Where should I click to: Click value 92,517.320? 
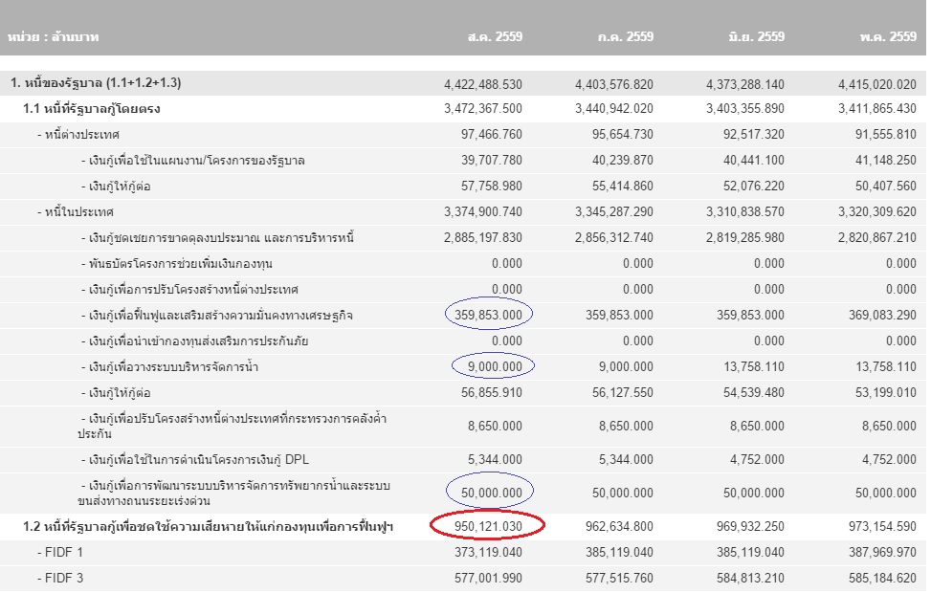(x=753, y=134)
